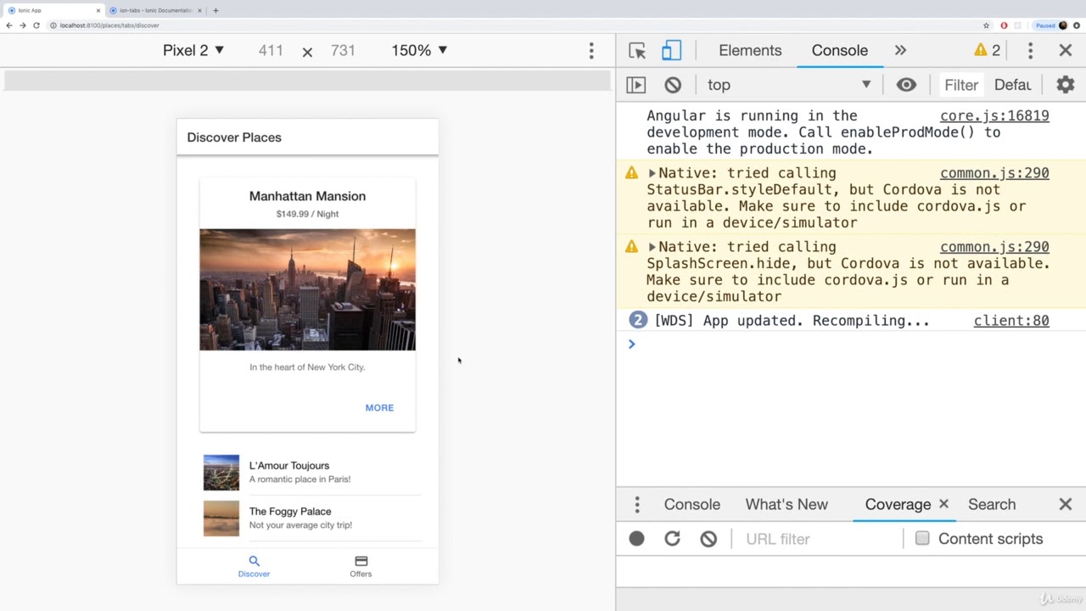Image resolution: width=1086 pixels, height=611 pixels.
Task: Click the browser forward arrow
Action: pos(23,25)
